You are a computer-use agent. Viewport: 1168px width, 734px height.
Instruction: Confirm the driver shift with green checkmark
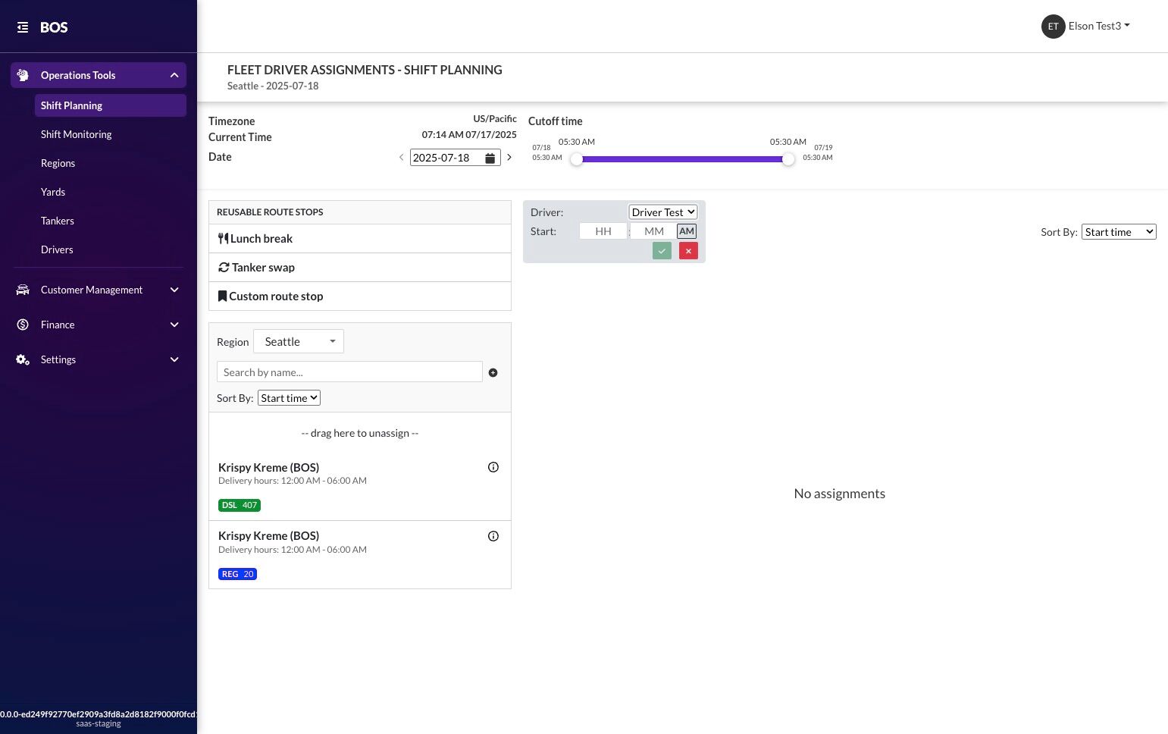(662, 251)
